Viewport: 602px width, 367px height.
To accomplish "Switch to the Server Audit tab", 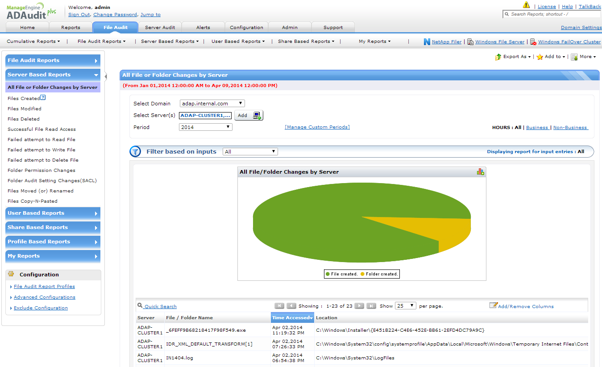I will click(160, 27).
